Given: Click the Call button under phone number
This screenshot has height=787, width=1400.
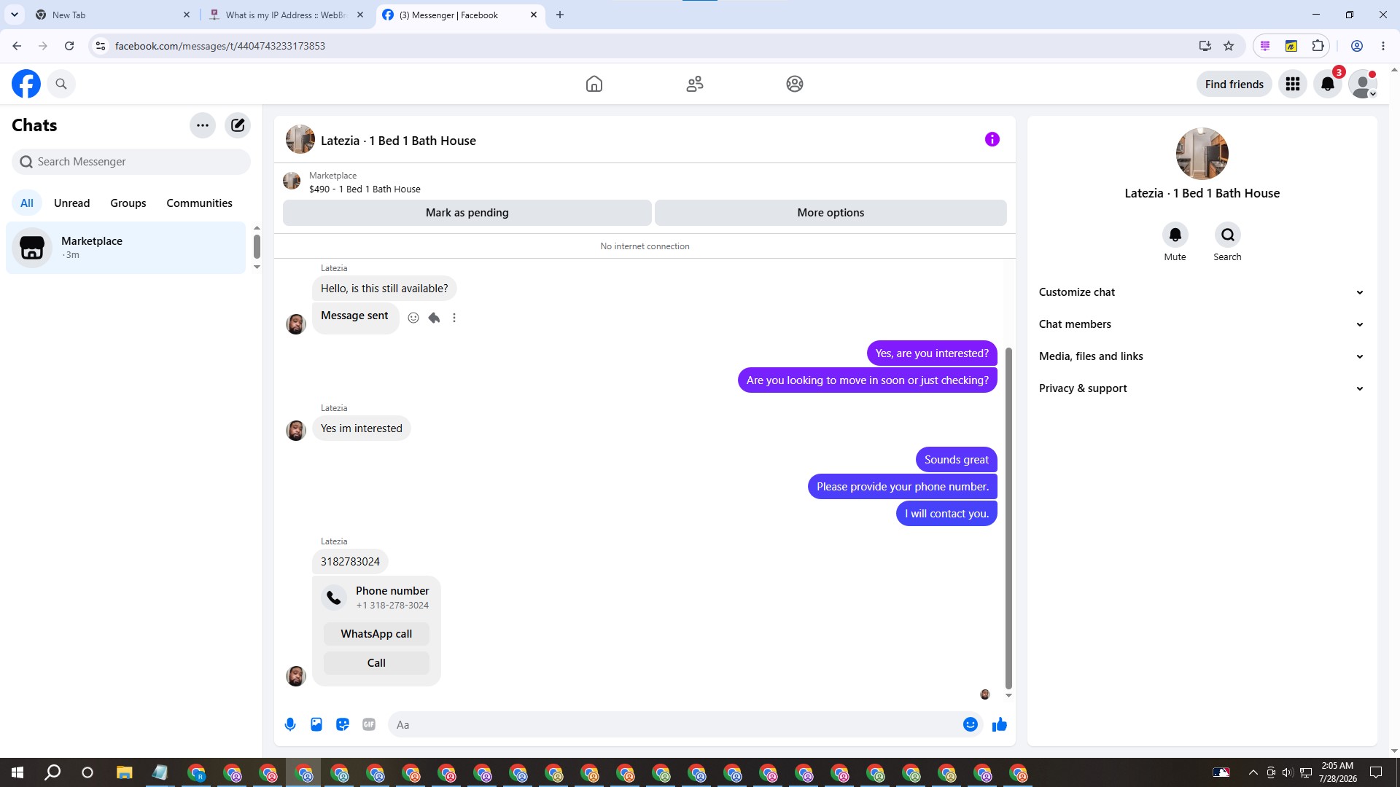Looking at the screenshot, I should click(x=376, y=663).
